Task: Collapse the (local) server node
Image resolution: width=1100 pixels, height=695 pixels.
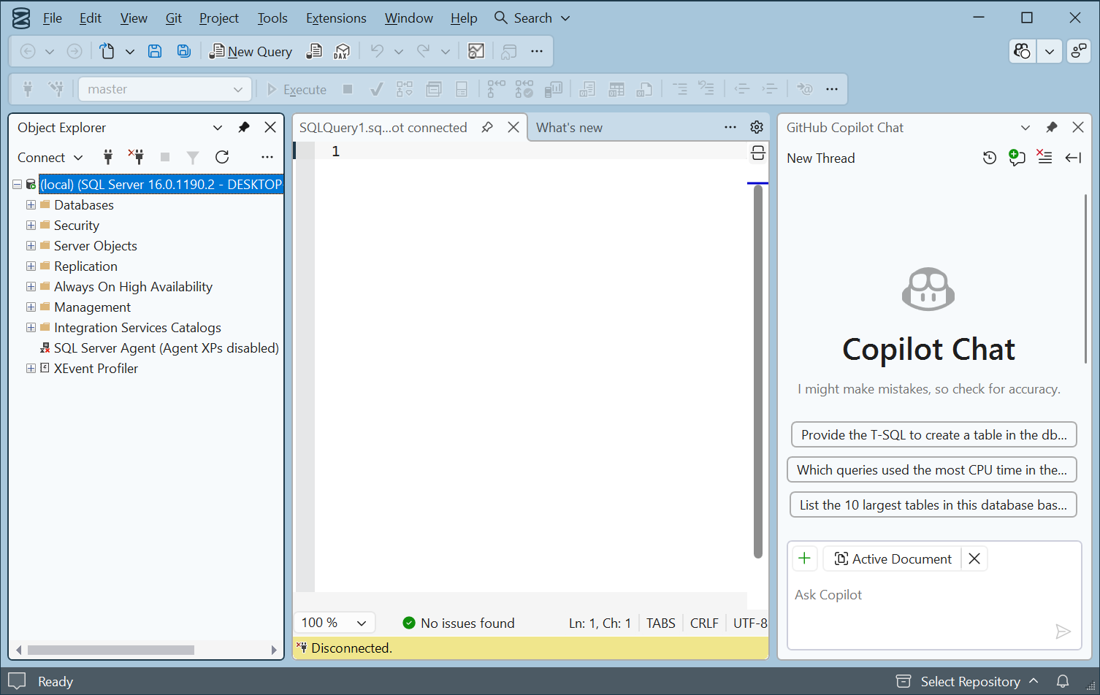Action: 17,185
